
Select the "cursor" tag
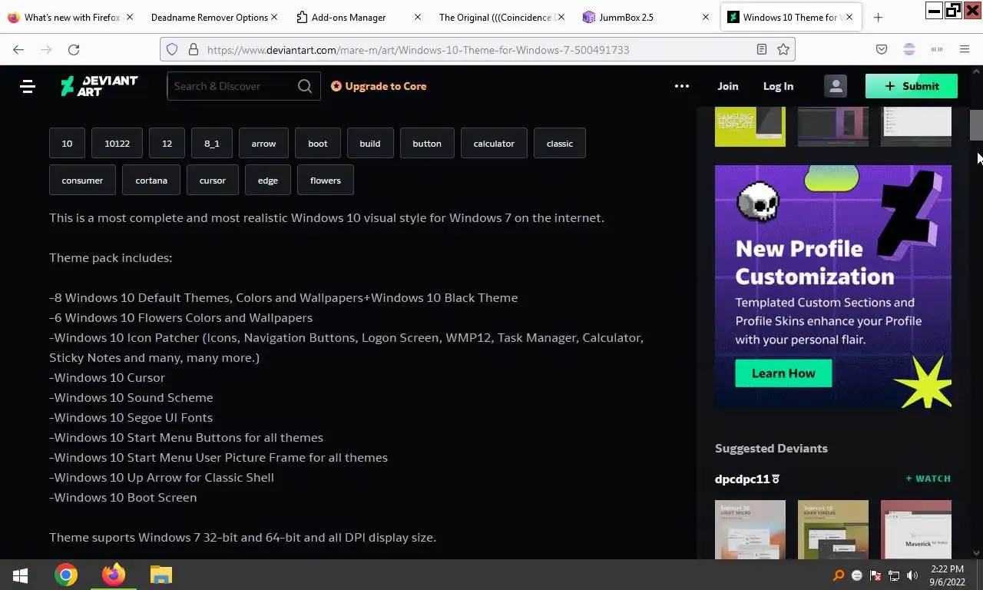213,181
